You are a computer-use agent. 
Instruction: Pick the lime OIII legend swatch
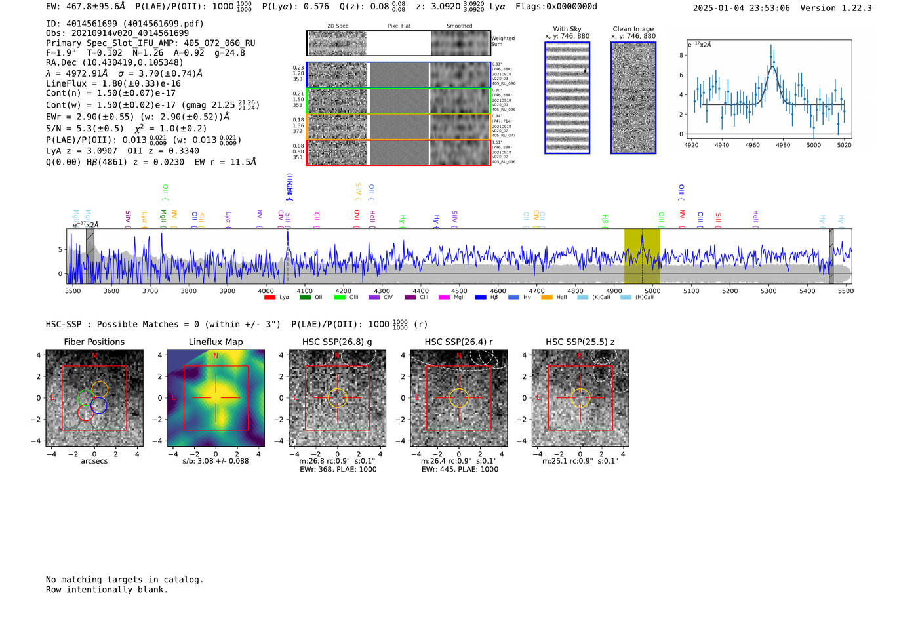coord(340,298)
